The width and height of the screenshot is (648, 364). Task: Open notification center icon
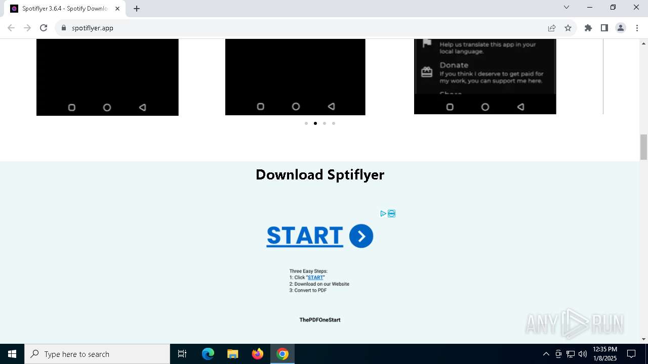pos(631,354)
